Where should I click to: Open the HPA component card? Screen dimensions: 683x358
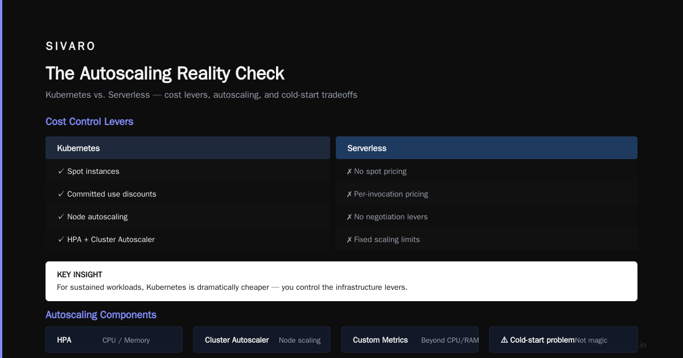(114, 340)
